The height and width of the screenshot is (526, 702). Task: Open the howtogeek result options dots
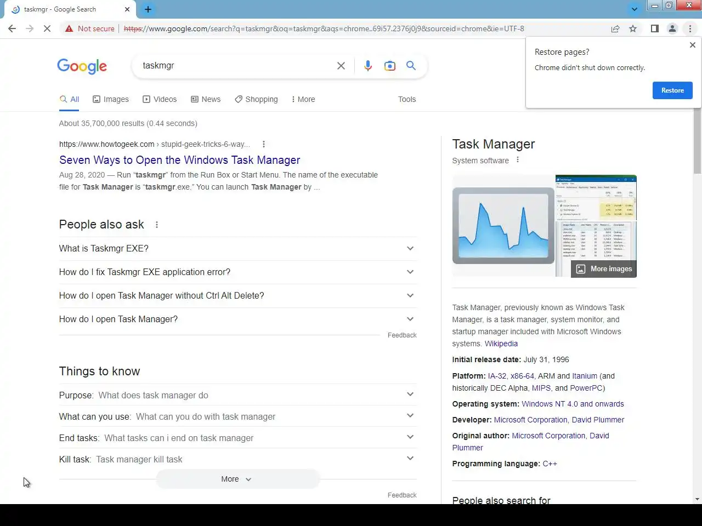264,144
